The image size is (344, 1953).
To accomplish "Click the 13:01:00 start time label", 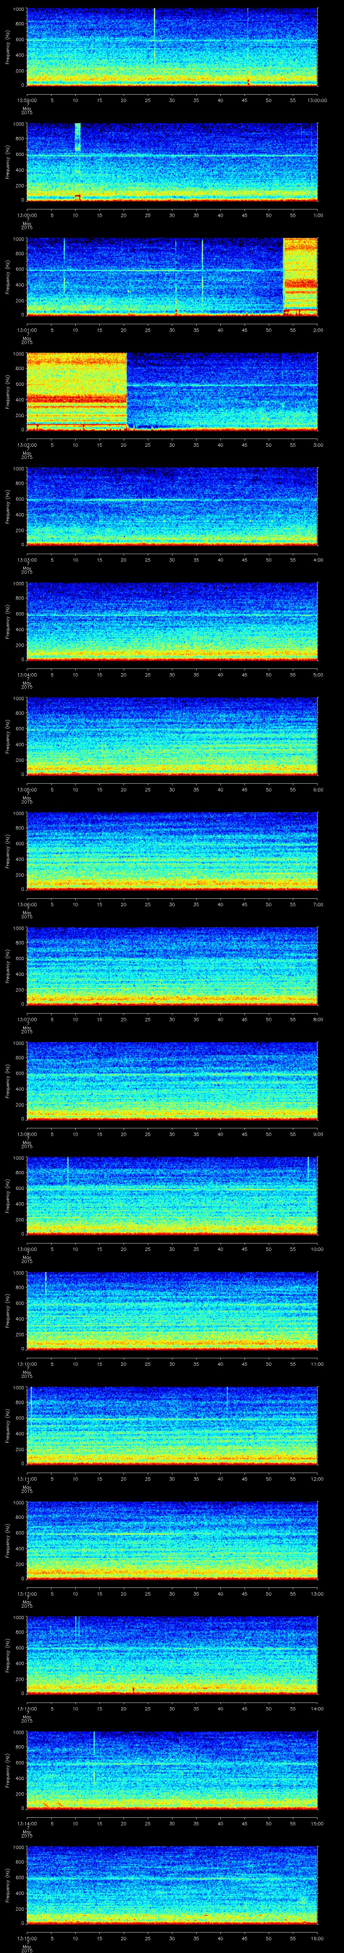I will coord(27,329).
